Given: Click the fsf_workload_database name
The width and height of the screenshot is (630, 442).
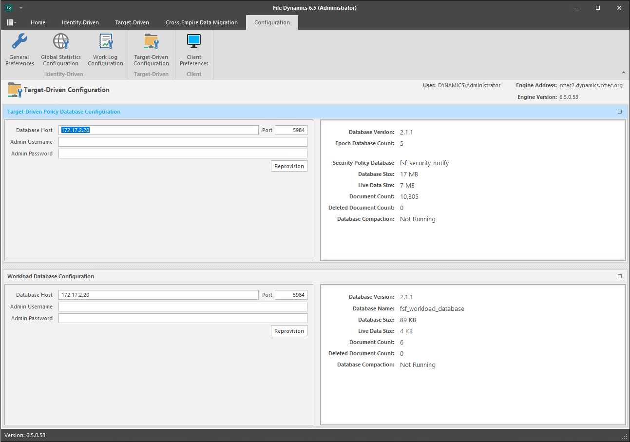Looking at the screenshot, I should 432,308.
